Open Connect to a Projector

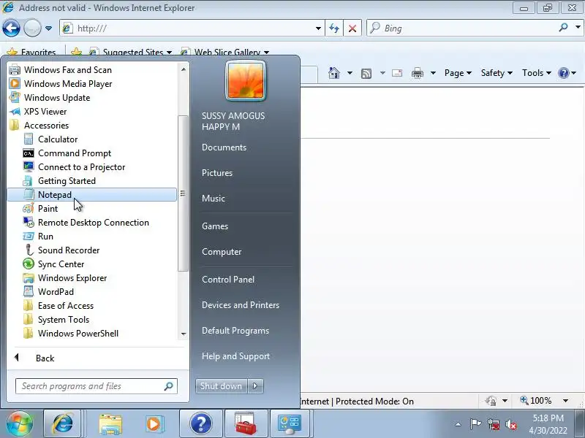74,167
